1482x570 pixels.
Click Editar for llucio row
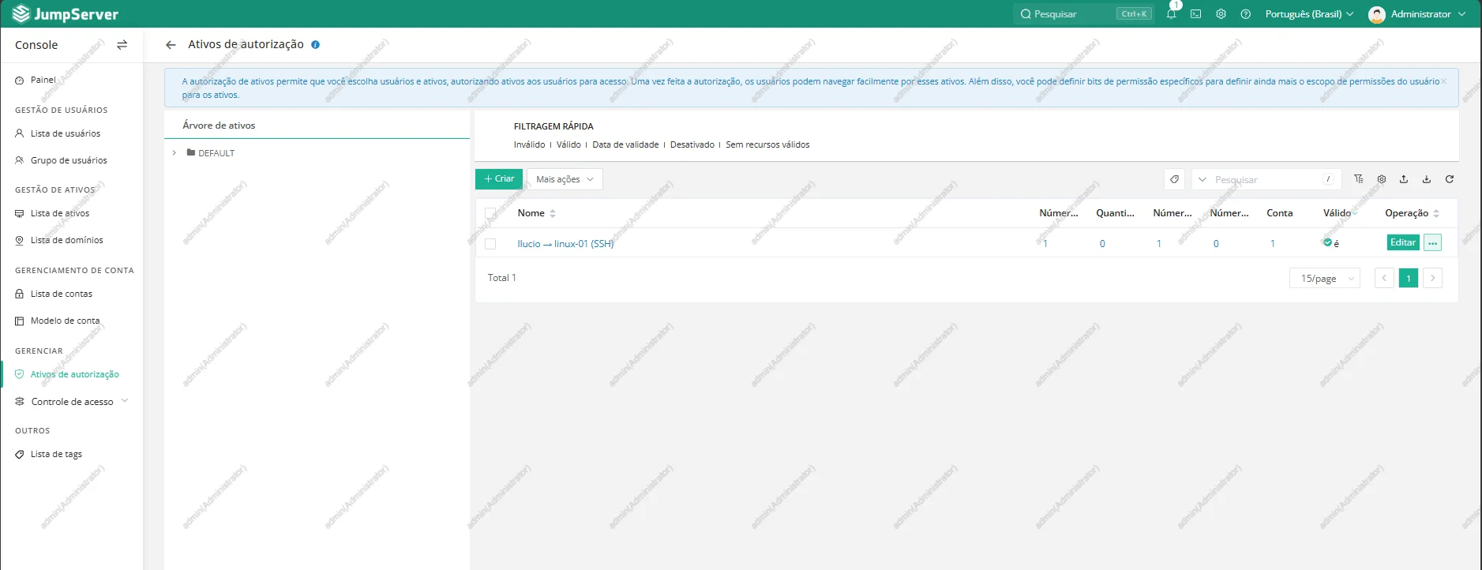point(1403,242)
